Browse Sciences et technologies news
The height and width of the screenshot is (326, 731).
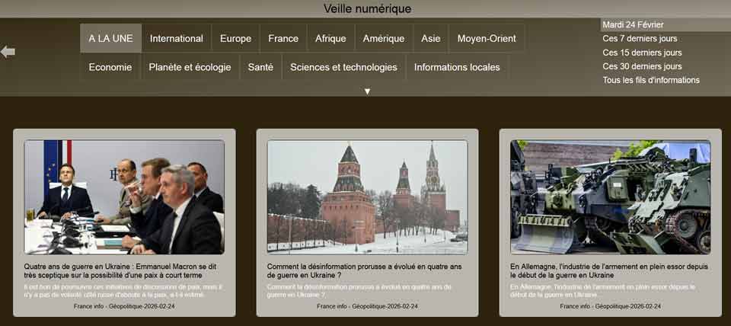point(343,67)
